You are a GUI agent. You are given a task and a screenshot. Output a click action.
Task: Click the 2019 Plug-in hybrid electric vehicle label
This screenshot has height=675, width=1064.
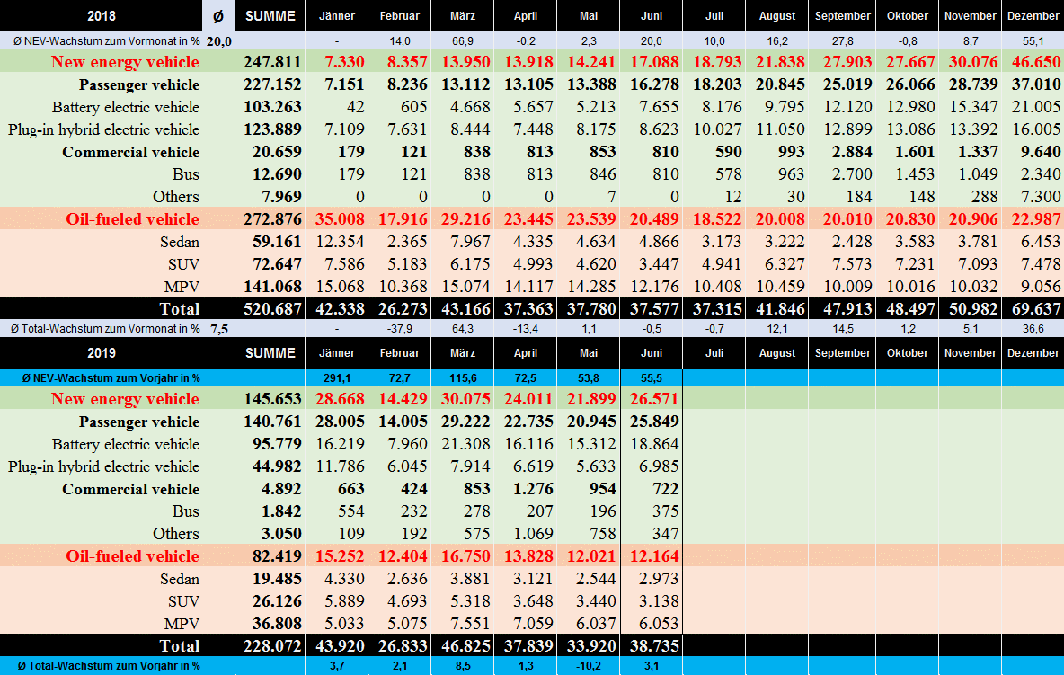click(104, 466)
